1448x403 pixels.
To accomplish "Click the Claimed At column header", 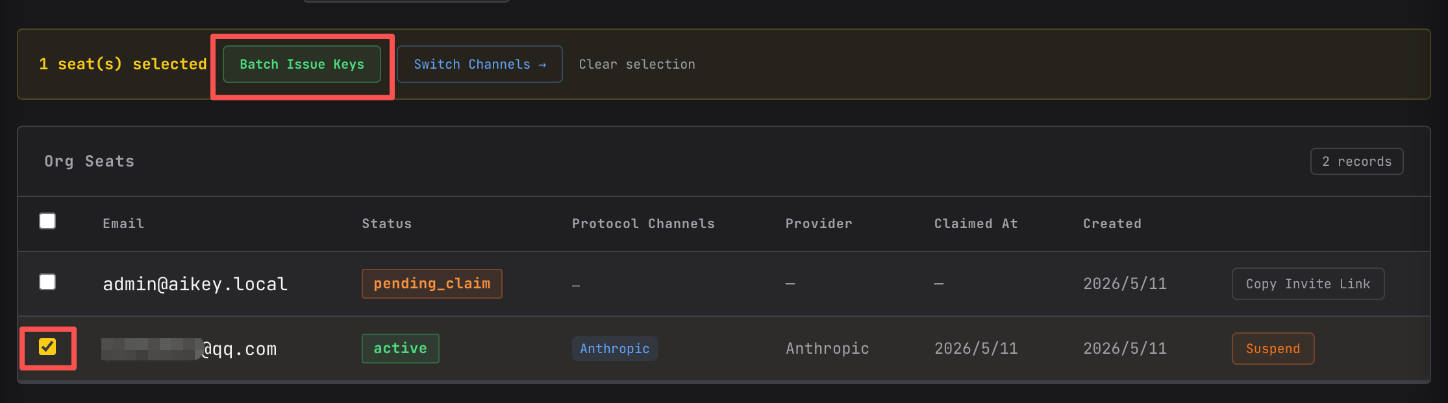I will pos(976,224).
